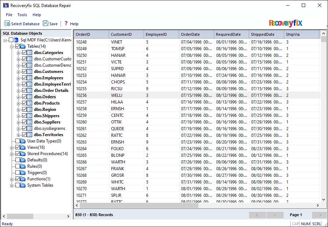Check the Sql MDF File root checkbox

coord(11,40)
